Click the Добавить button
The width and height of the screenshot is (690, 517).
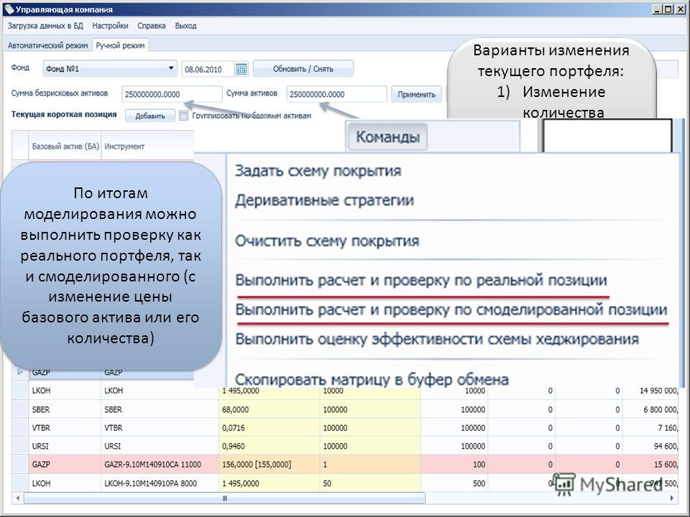click(x=150, y=116)
